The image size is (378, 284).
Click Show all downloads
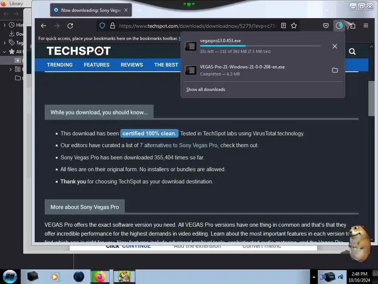coord(206,89)
